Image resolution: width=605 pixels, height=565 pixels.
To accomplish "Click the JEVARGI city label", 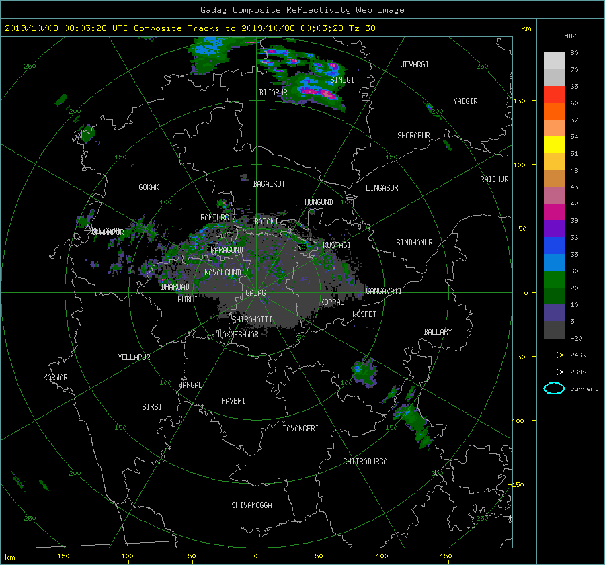I will click(x=415, y=64).
